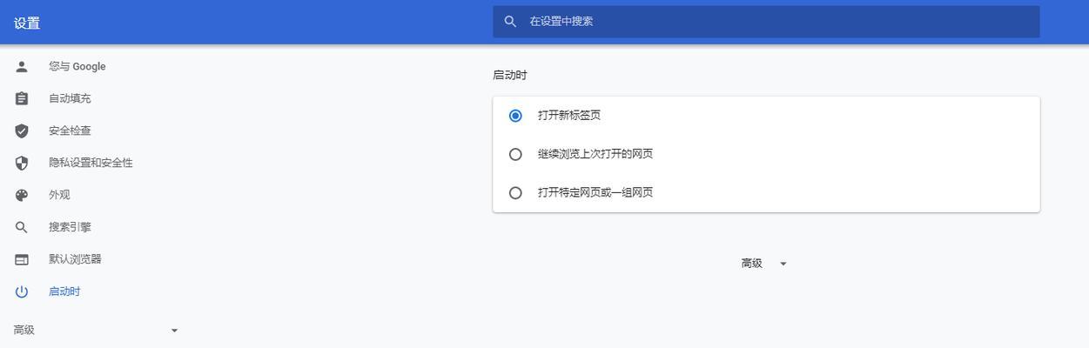The width and height of the screenshot is (1089, 348).
Task: Click the shield check icon for 安全检查
Action: 22,131
